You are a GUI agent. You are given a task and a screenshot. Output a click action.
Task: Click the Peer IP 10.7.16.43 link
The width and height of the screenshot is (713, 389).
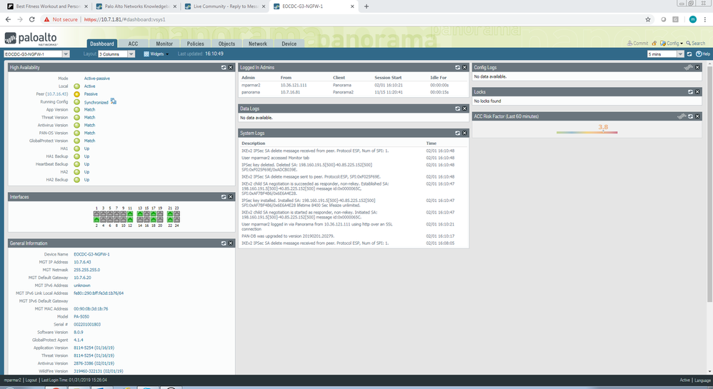coord(57,94)
